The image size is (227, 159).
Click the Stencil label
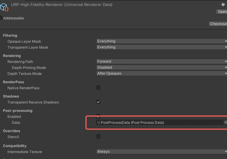[13, 137]
